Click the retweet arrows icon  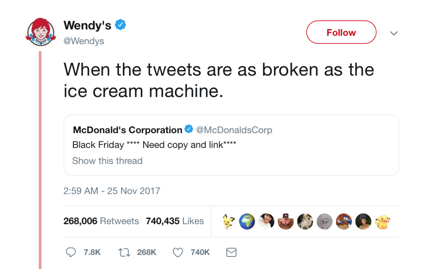coord(123,252)
